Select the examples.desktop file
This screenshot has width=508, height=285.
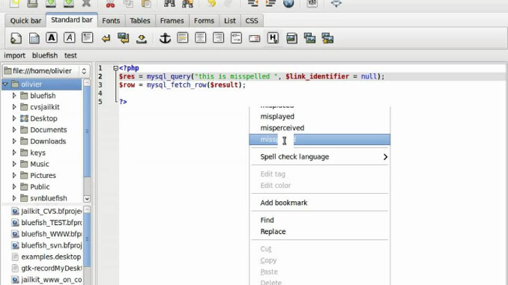(x=46, y=257)
